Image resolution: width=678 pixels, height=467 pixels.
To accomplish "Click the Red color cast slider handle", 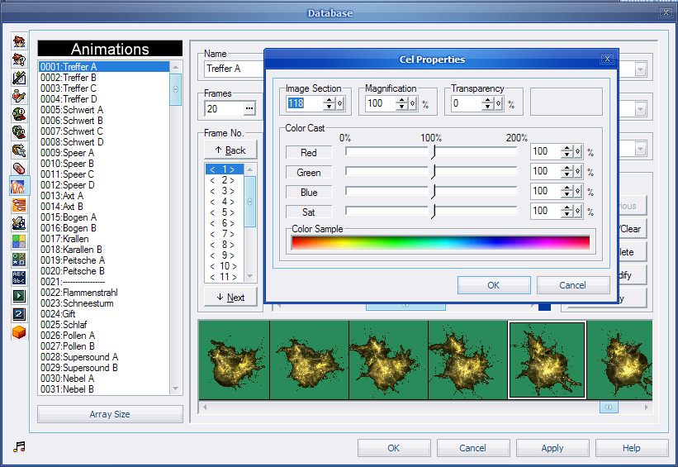I will pyautogui.click(x=434, y=152).
